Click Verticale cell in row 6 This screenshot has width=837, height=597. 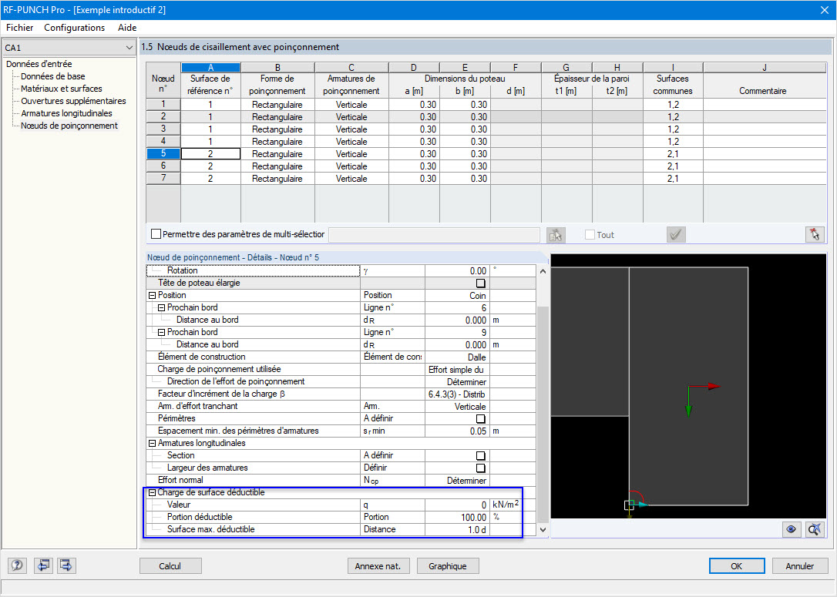pos(351,166)
